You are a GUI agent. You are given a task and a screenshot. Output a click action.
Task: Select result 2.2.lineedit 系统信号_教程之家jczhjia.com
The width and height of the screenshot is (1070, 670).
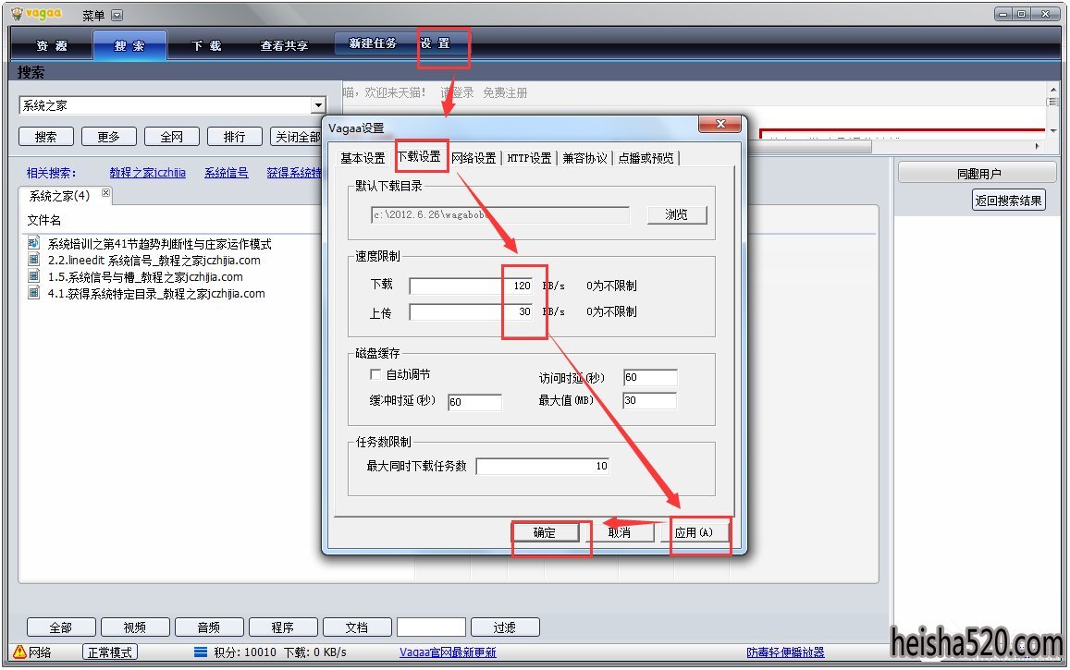[154, 261]
